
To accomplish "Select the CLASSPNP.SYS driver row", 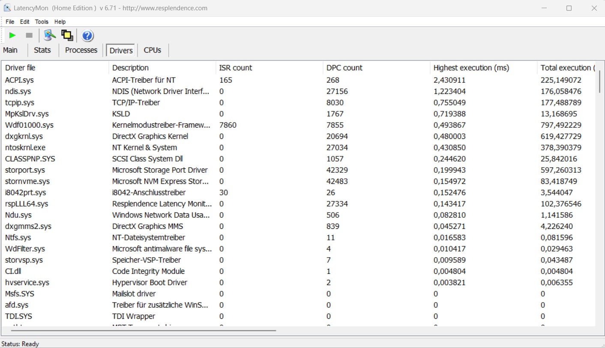I will pos(299,159).
